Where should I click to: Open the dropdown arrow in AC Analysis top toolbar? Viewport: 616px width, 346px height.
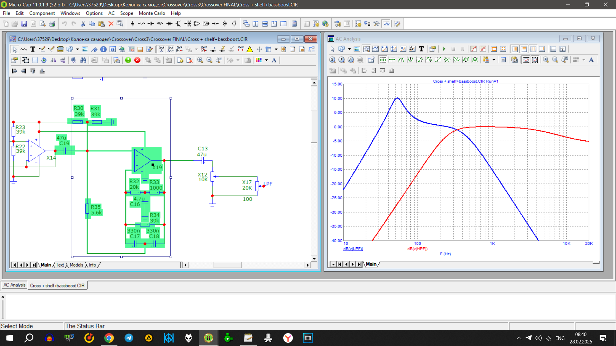pyautogui.click(x=349, y=49)
